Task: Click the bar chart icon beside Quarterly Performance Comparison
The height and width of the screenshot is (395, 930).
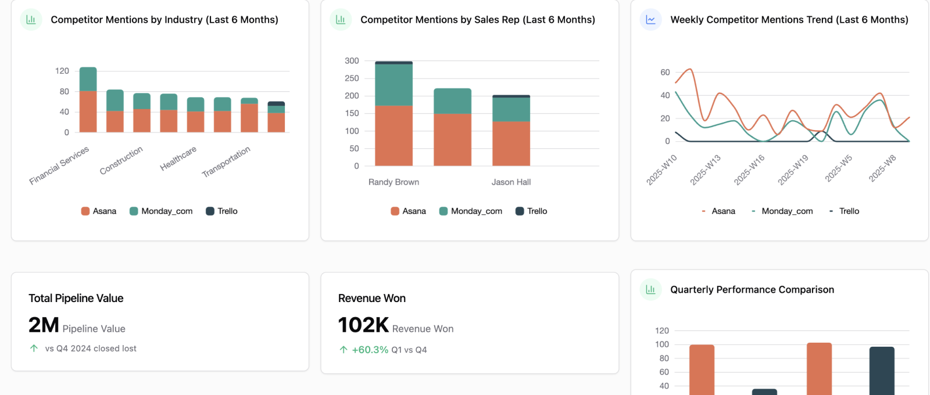Action: [650, 289]
